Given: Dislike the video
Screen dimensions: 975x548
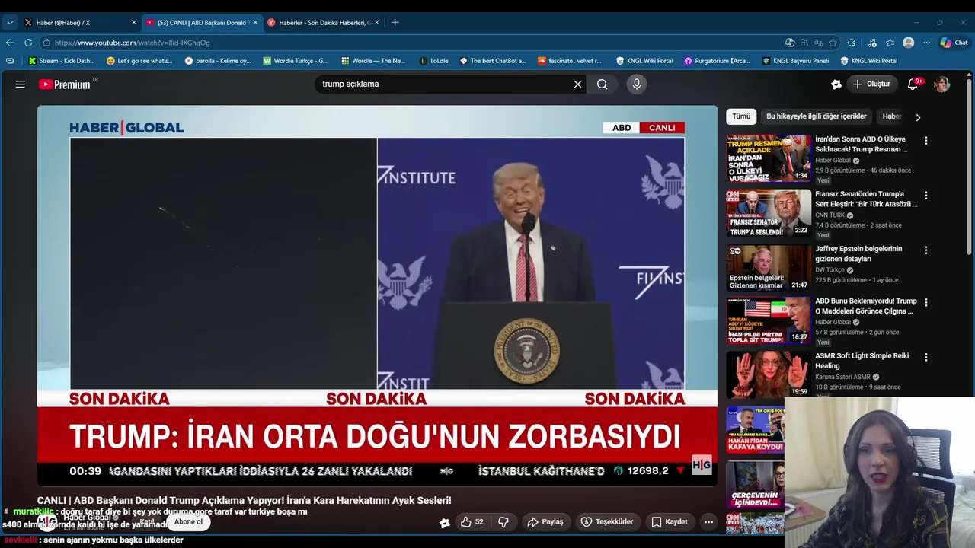Looking at the screenshot, I should point(503,522).
